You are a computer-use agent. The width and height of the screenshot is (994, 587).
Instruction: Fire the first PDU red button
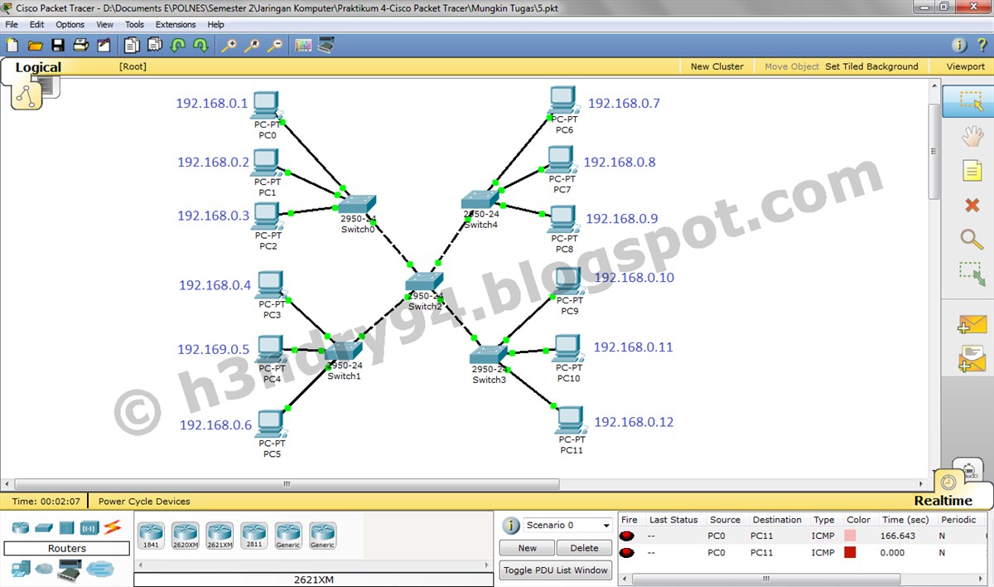point(628,536)
